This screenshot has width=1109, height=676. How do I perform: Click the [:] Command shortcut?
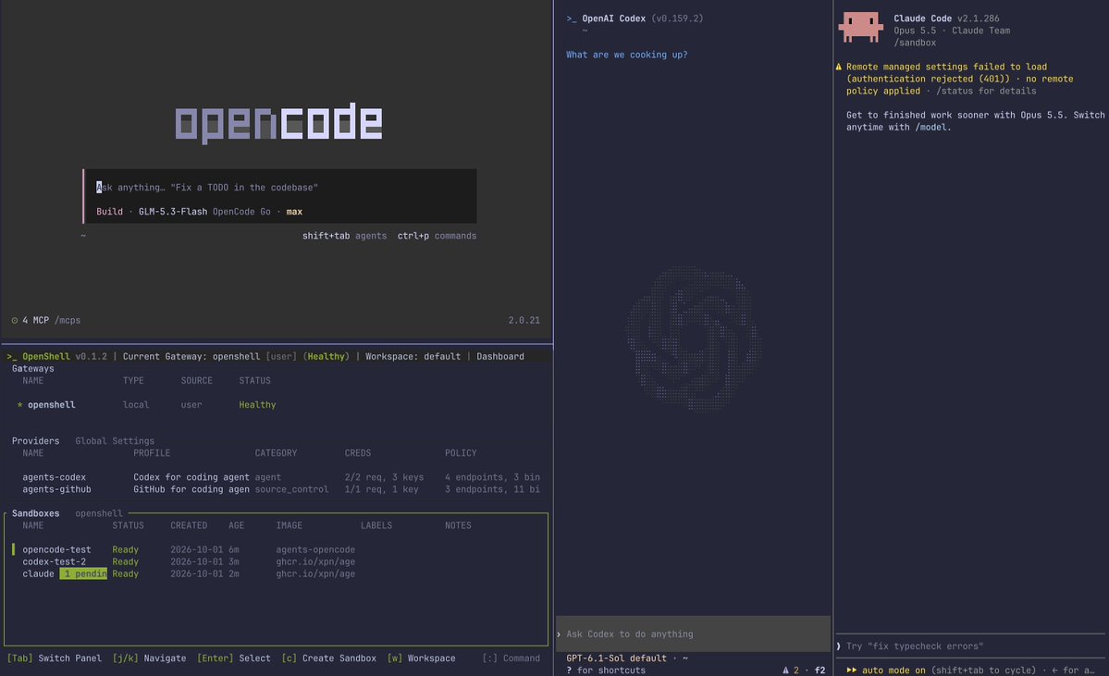[x=511, y=658]
